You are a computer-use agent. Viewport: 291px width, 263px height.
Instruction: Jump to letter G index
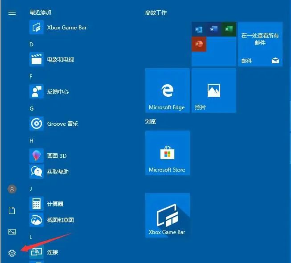tap(32, 109)
